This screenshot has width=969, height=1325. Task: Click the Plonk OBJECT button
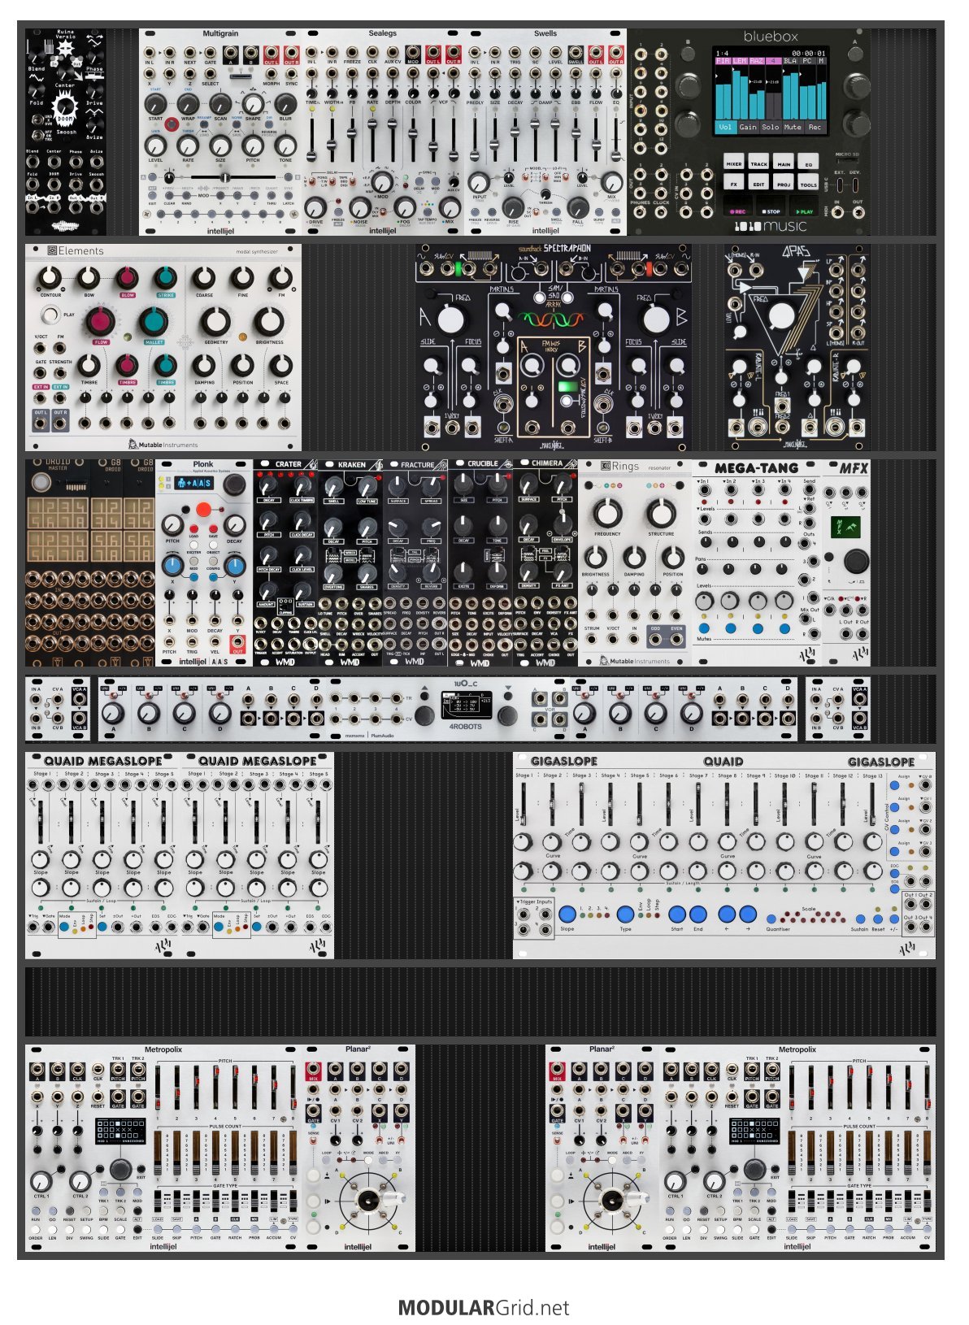213,545
